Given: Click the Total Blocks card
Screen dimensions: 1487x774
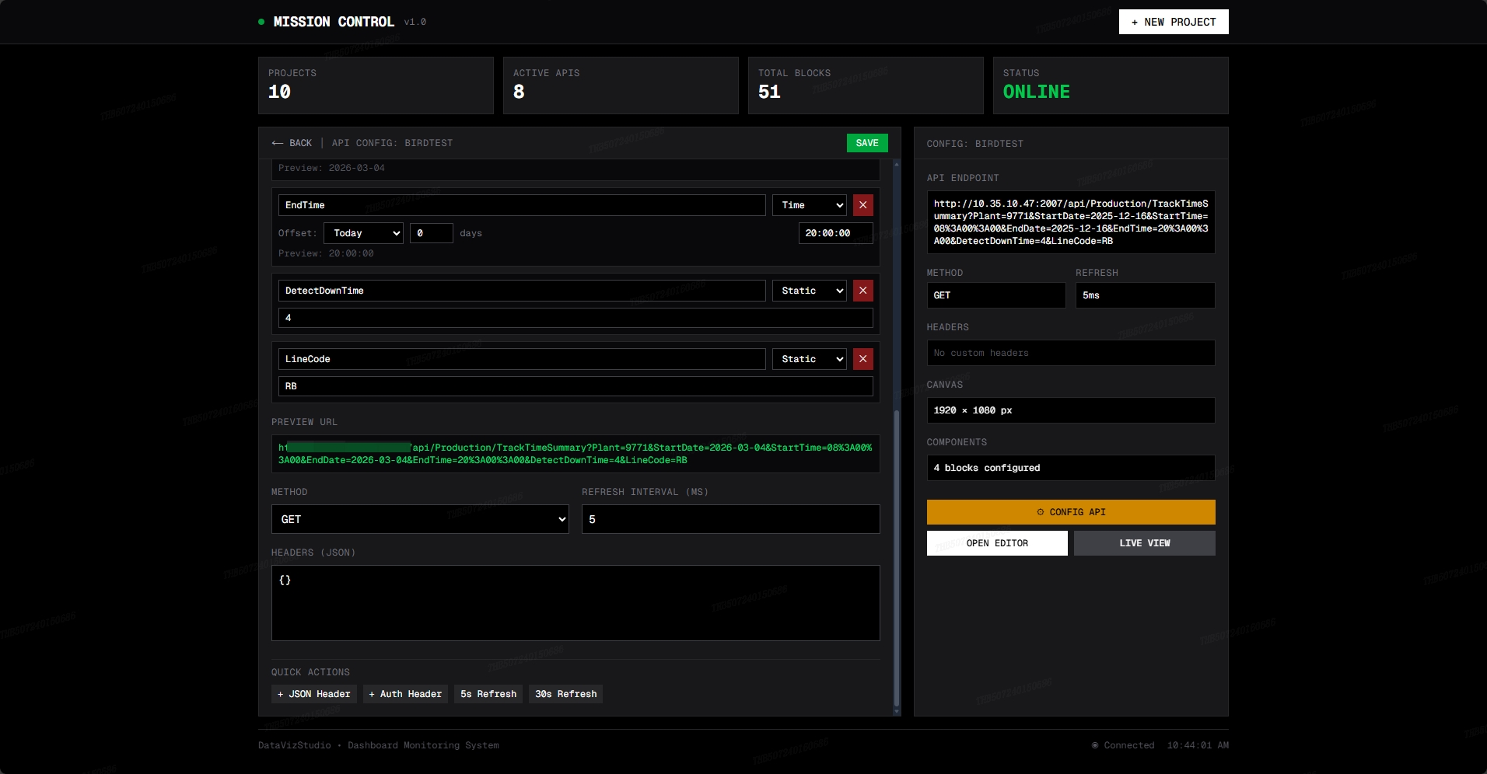Looking at the screenshot, I should click(866, 85).
